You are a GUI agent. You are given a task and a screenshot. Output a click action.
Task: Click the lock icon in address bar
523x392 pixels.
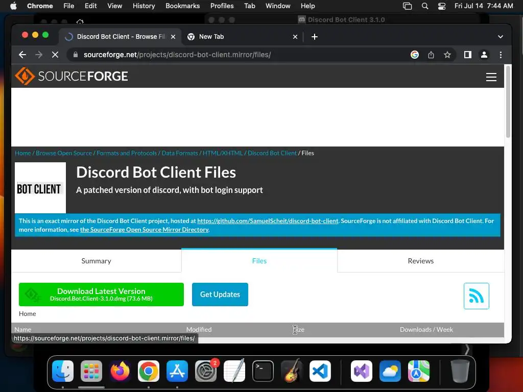coord(76,55)
